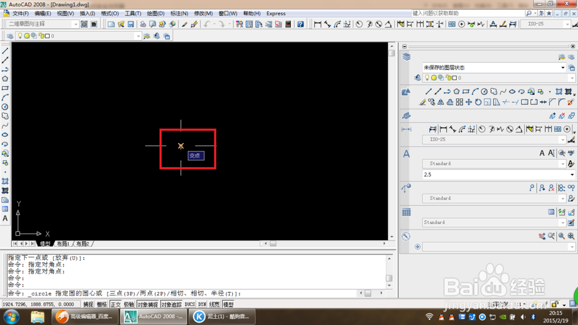Viewport: 578px width, 325px height.
Task: Click the help search box 键入问题以获取帮助
Action: 468,13
